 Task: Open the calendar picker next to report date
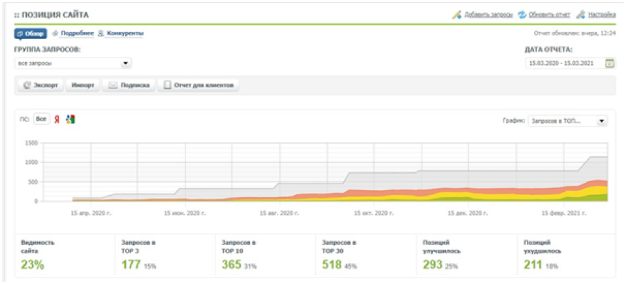click(x=610, y=63)
